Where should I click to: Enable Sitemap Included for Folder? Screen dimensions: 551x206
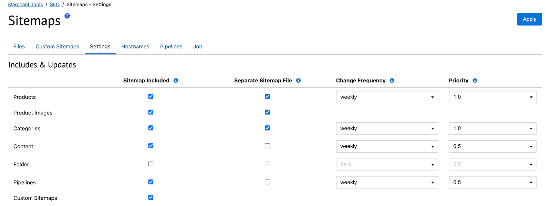[x=151, y=164]
